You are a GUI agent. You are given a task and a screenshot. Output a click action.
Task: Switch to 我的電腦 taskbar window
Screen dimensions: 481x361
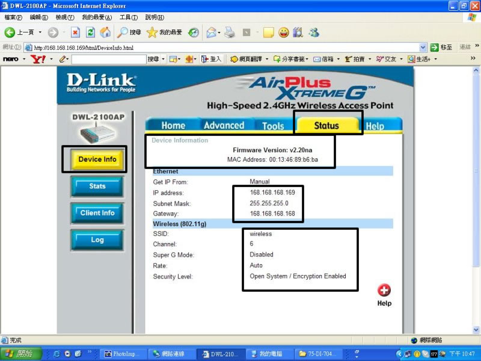pos(270,354)
